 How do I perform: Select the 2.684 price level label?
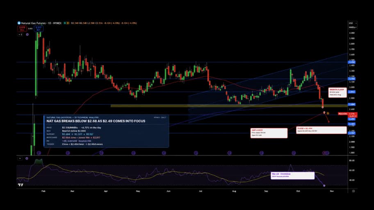(352, 104)
